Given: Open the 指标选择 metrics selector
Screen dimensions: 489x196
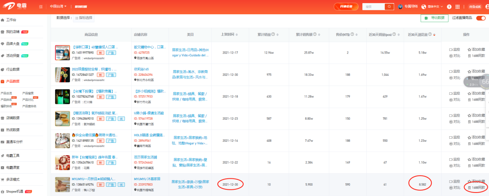Looking at the screenshot, I should click(x=83, y=18).
